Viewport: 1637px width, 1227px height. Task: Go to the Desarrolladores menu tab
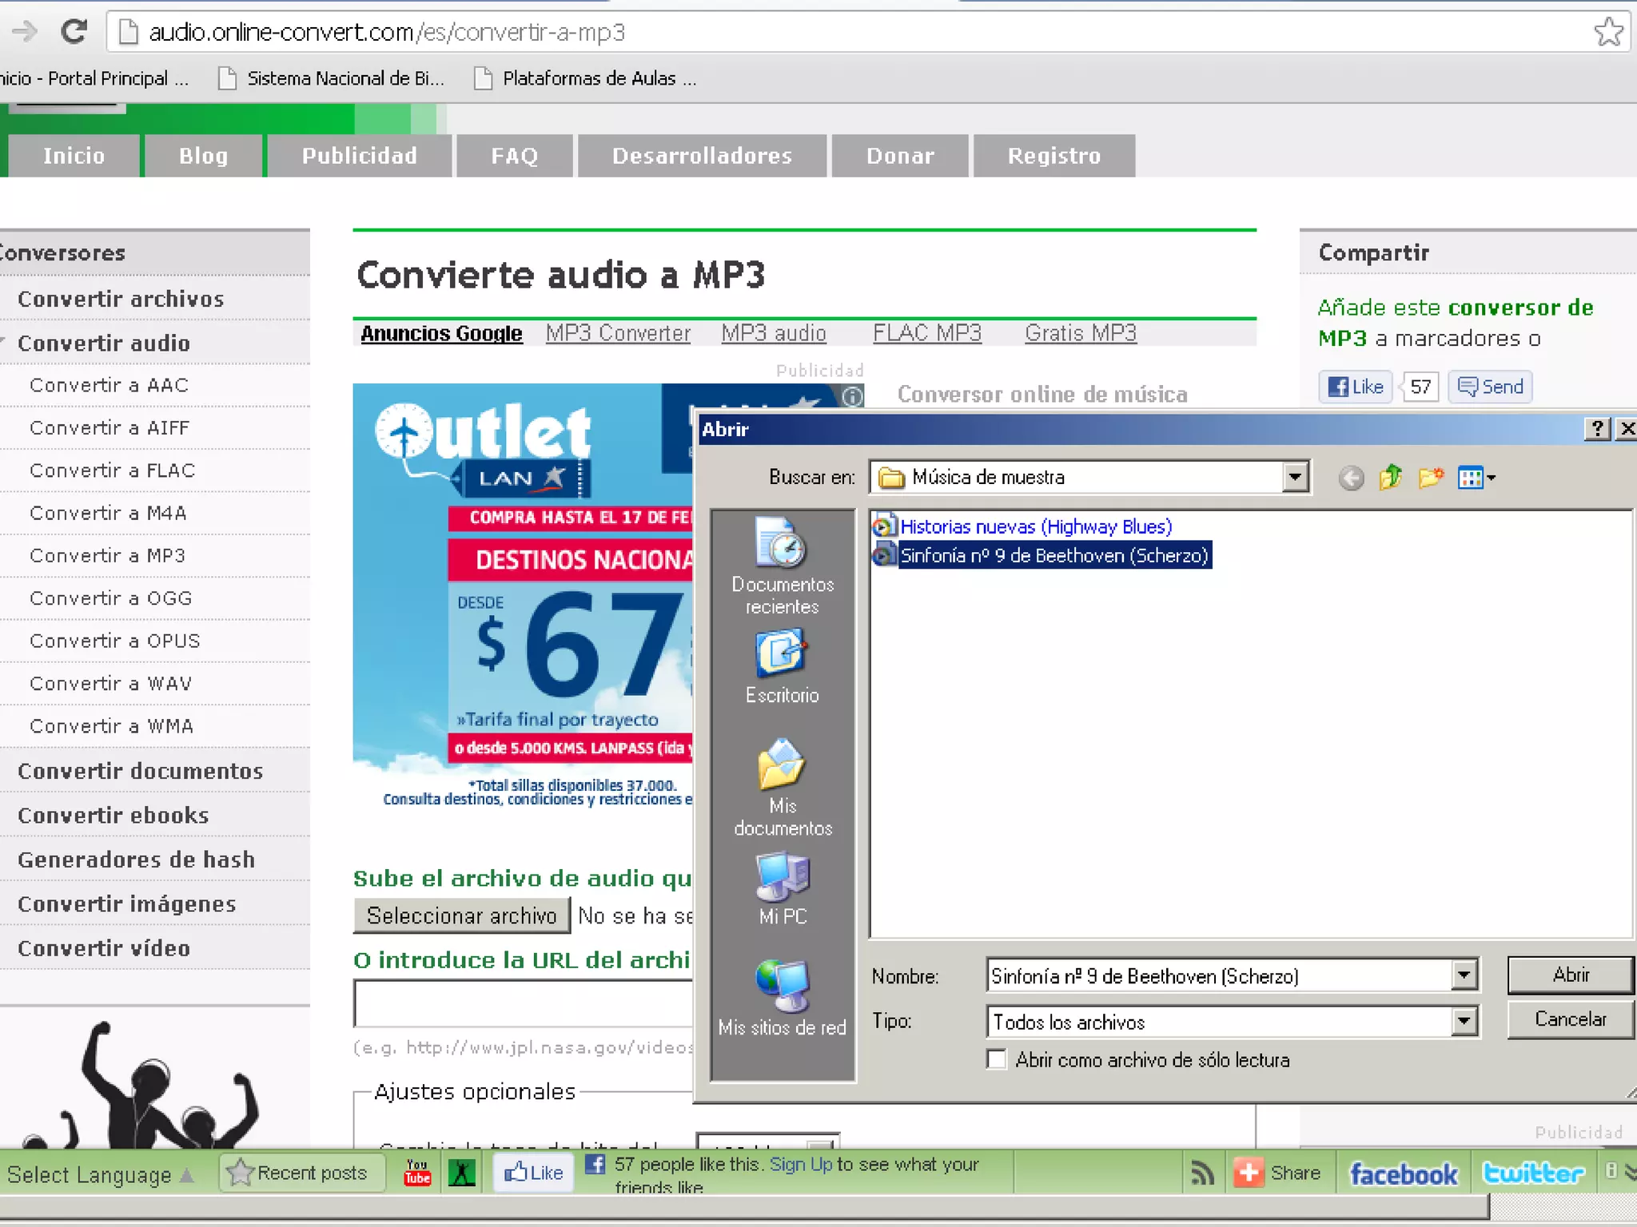coord(702,155)
